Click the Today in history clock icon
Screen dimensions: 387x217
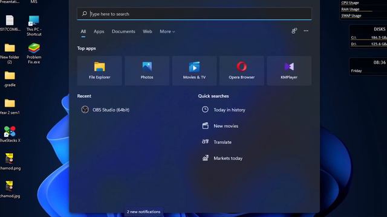point(205,110)
